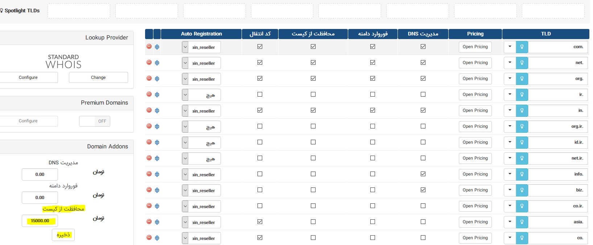The width and height of the screenshot is (593, 245).
Task: Toggle the Premium Domains OFF switch
Action: click(95, 121)
